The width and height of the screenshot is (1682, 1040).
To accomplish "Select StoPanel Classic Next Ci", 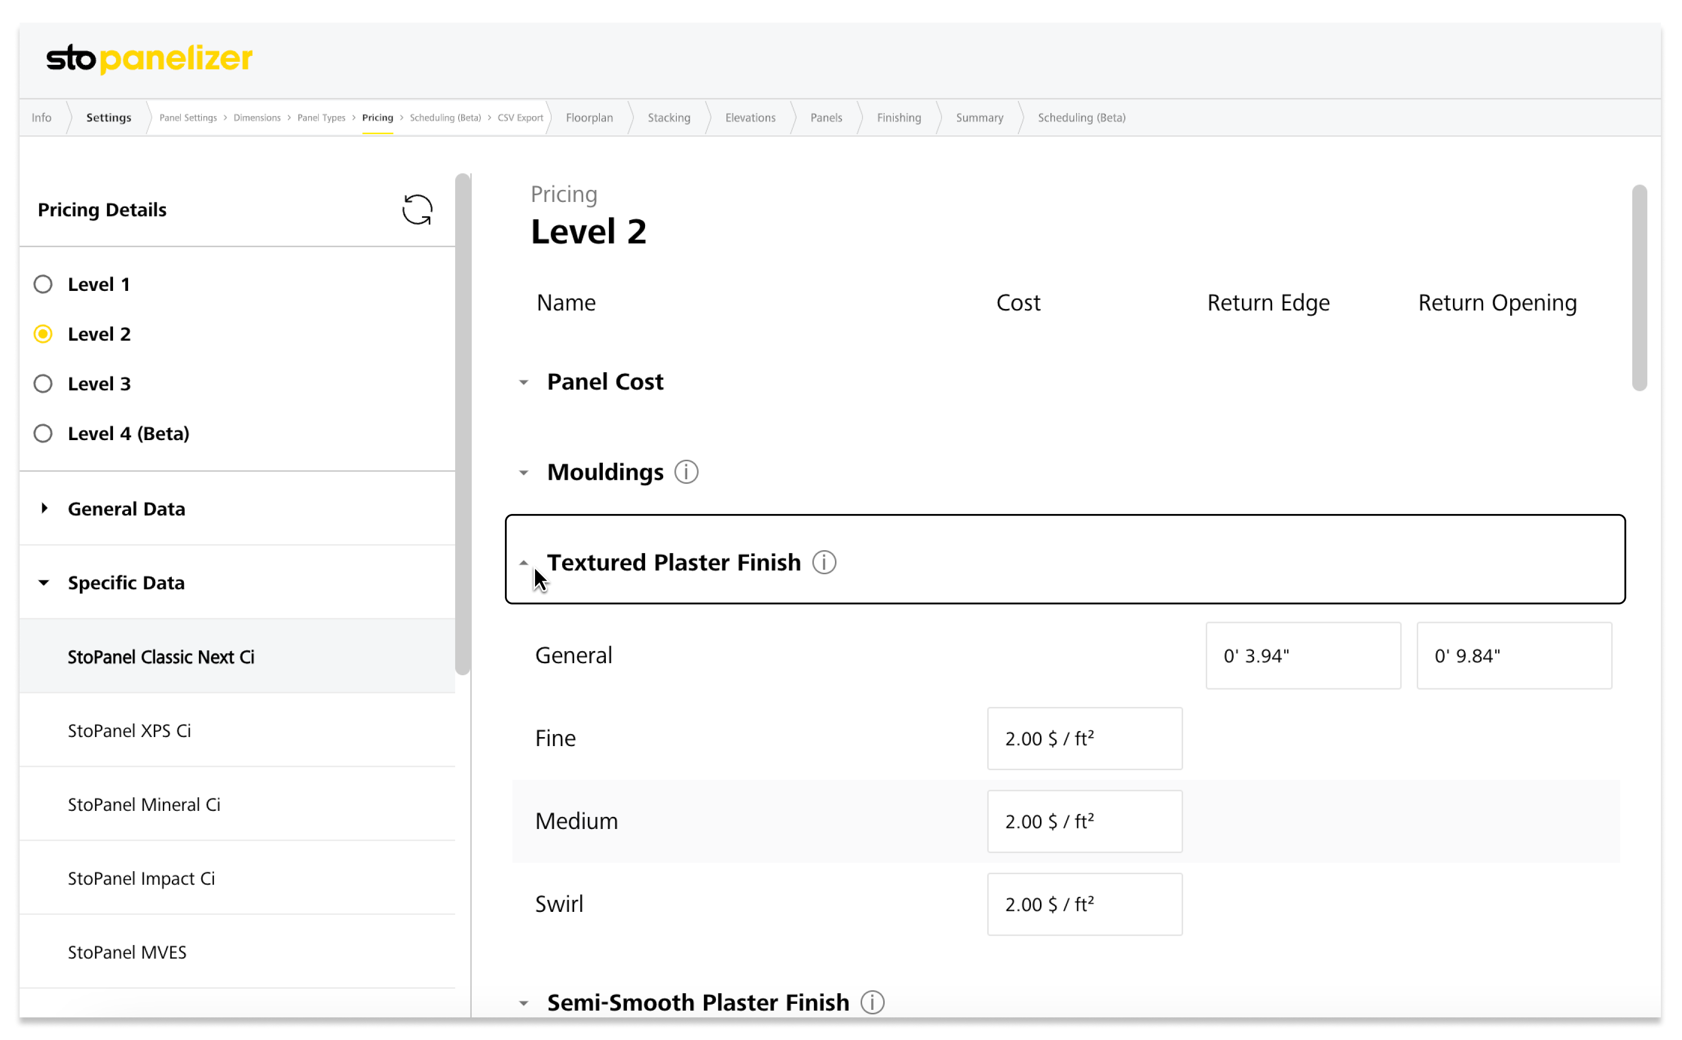I will tap(237, 656).
